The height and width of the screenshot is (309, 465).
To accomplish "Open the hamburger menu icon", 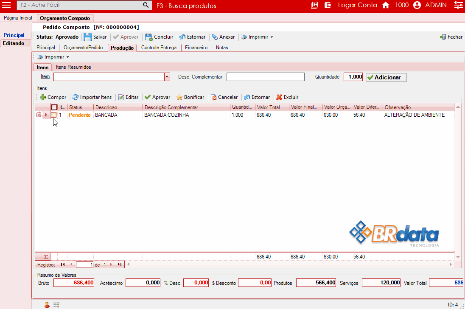I will pos(7,5).
